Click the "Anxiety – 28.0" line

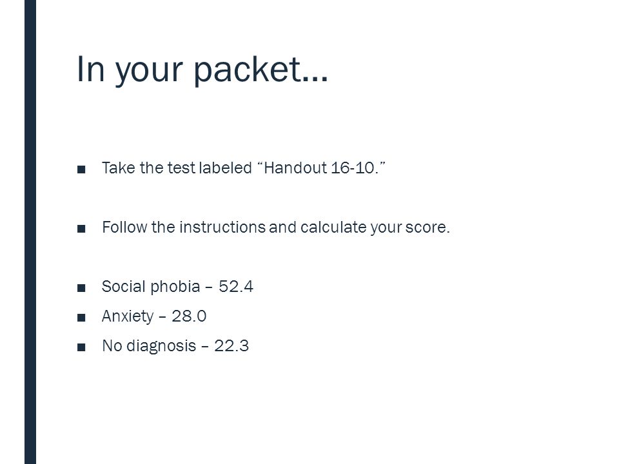tap(154, 316)
